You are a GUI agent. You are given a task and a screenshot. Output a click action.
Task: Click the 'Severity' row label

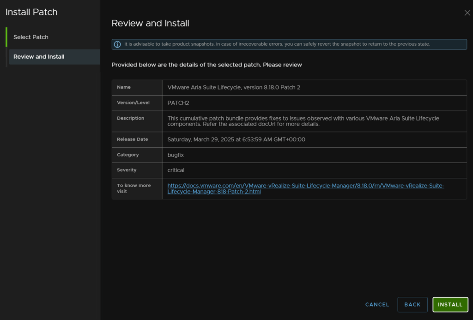(127, 170)
